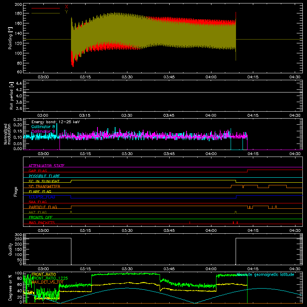Click the '250' tick on Quality axis

point(18,239)
